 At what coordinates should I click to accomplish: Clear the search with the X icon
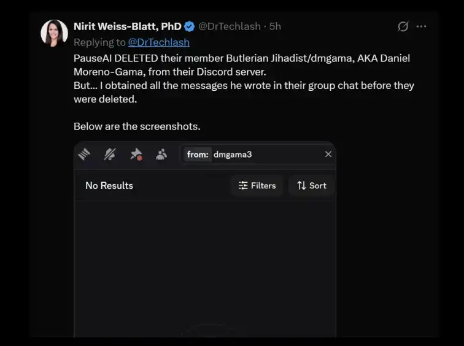(328, 155)
